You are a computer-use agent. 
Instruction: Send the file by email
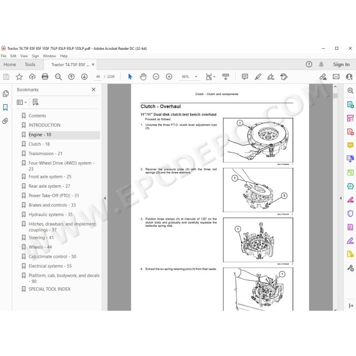(336, 77)
